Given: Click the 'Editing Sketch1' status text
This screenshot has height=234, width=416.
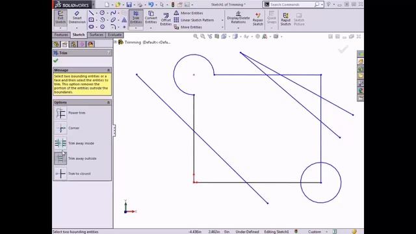Looking at the screenshot, I should click(x=276, y=231).
